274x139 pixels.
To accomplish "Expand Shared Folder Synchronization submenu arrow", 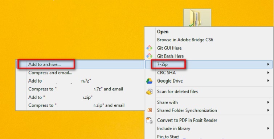I will click(268, 110).
